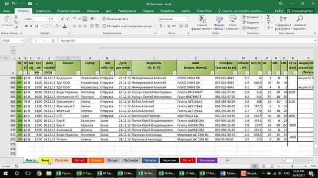Click the Undo arrow icon
Screen dimensions: 318x178
coord(13,3)
